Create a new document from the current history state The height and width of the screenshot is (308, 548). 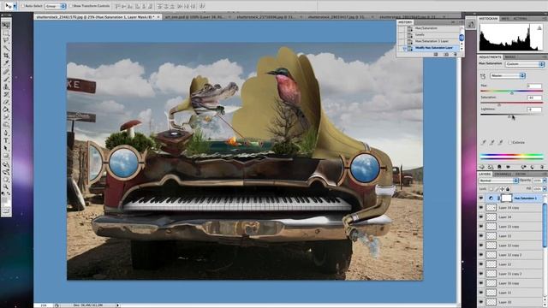coord(436,54)
